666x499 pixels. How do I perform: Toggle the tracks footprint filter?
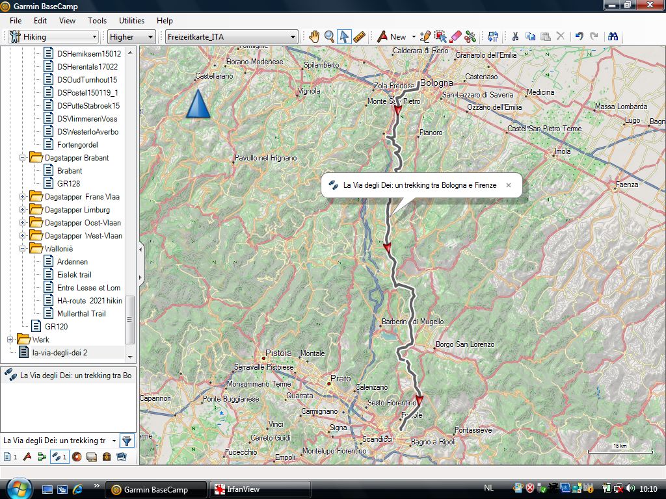59,457
